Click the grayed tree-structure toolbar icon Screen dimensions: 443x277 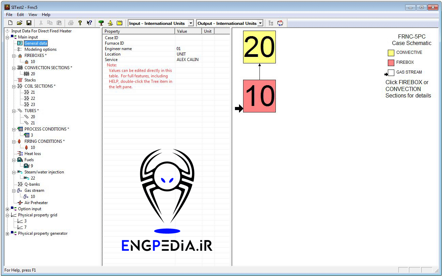[271, 23]
